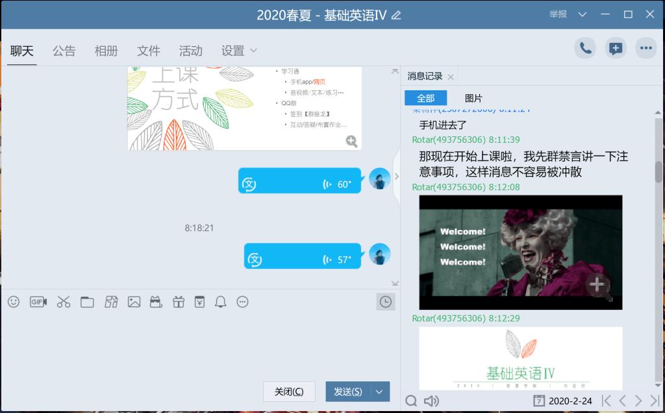Open the send options arrow next to 发送
This screenshot has width=665, height=413.
(x=379, y=392)
